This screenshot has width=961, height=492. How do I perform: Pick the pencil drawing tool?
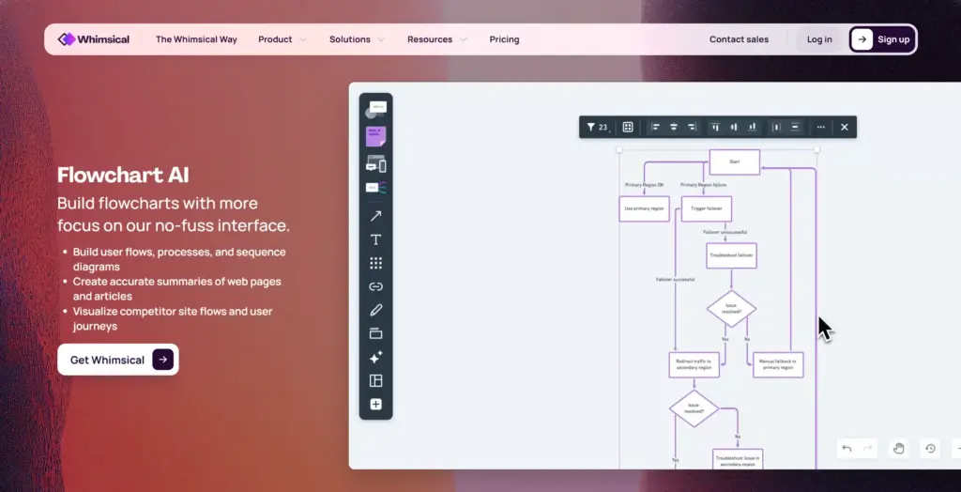(375, 310)
